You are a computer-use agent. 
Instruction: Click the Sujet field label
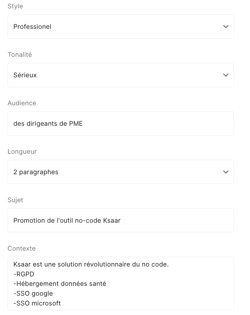pyautogui.click(x=15, y=200)
